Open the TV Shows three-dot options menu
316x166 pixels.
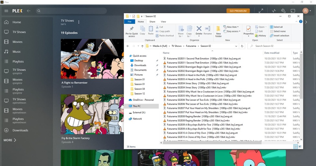click(x=79, y=22)
